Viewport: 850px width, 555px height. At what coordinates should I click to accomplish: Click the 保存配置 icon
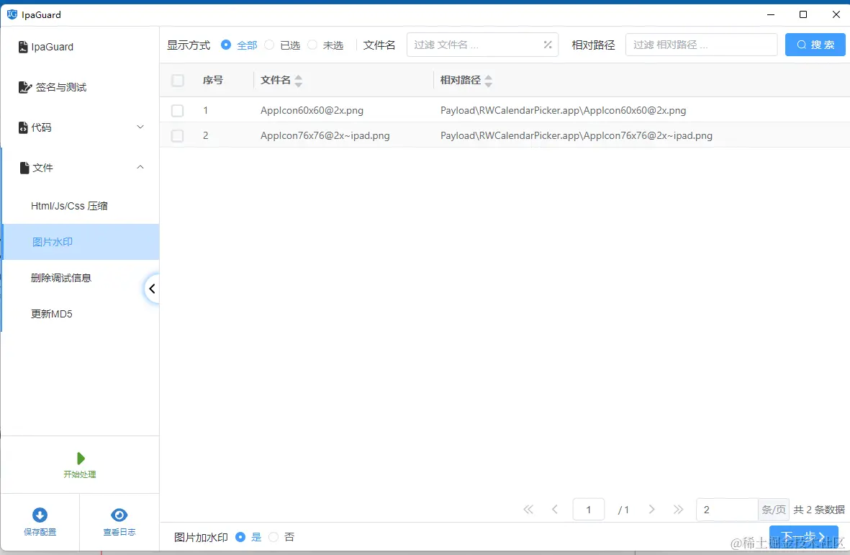(40, 514)
